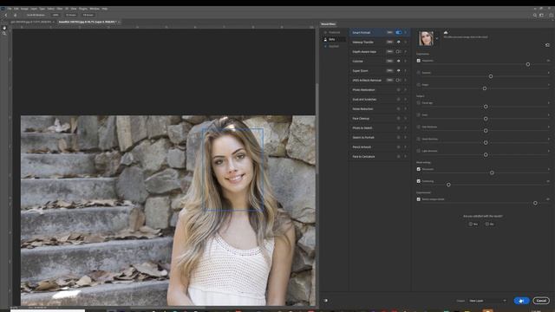555x312 pixels.
Task: Select the Photo Restoration filter row
Action: click(x=379, y=90)
